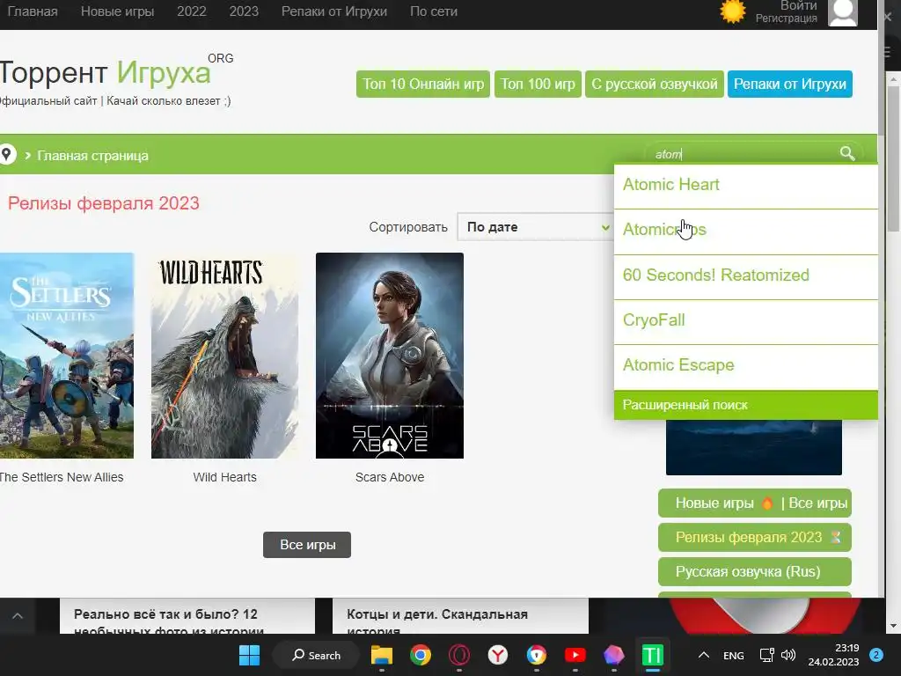Image resolution: width=901 pixels, height=676 pixels.
Task: Click the Scars Above title text
Action: coord(390,477)
